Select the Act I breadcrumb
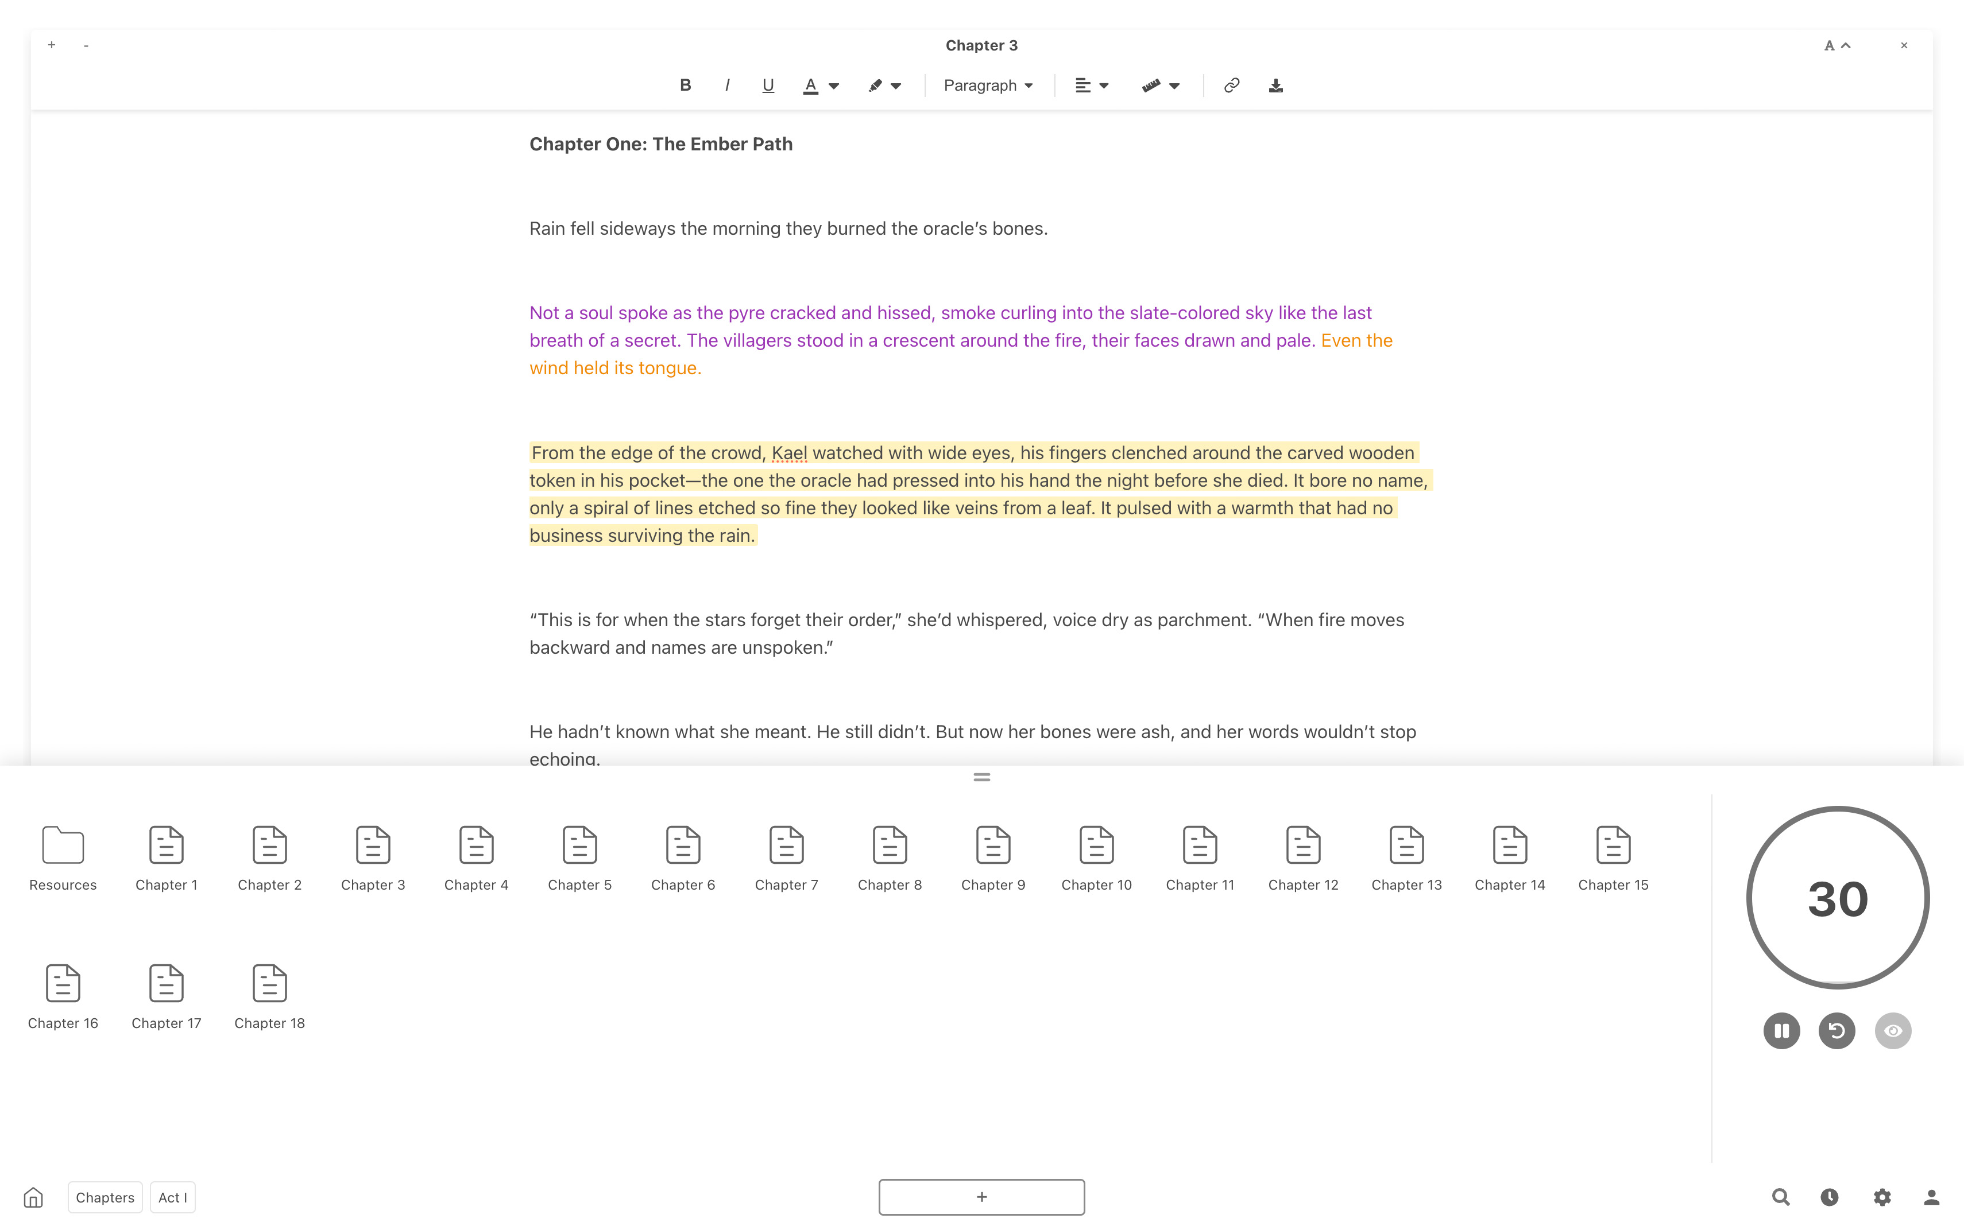The height and width of the screenshot is (1226, 1964). (x=172, y=1197)
